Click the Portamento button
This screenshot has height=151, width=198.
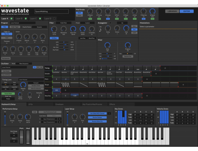[x=6, y=59]
